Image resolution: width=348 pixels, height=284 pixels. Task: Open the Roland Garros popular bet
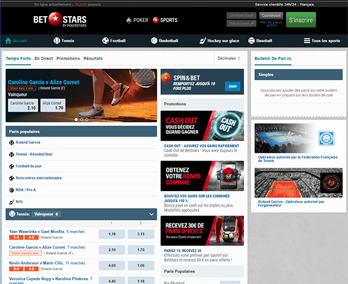(28, 143)
